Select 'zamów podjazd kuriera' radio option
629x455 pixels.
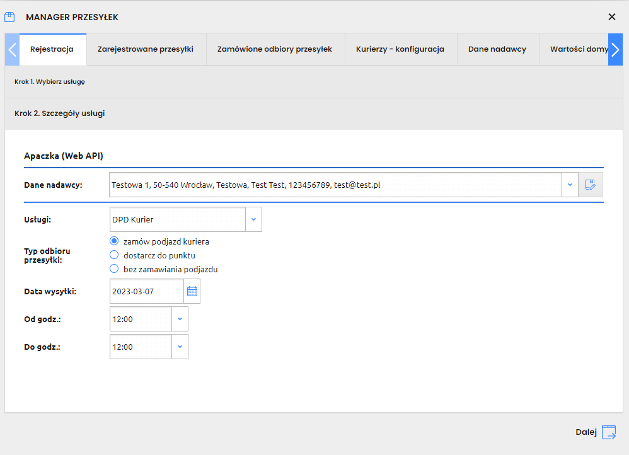tap(114, 241)
